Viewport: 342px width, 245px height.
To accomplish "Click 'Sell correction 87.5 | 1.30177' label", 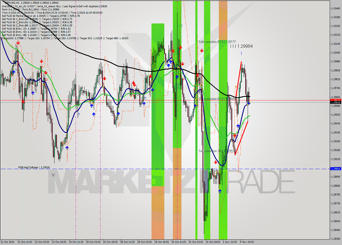I will tap(217, 42).
